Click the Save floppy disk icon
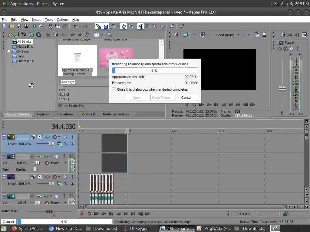This screenshot has width=310, height=232. tap(19, 26)
